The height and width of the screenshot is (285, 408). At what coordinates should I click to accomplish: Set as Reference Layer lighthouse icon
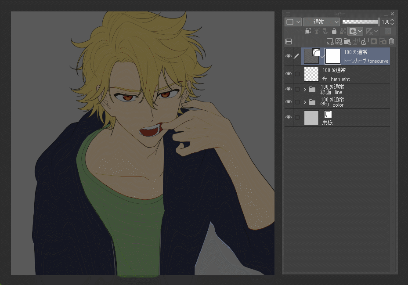pyautogui.click(x=317, y=31)
